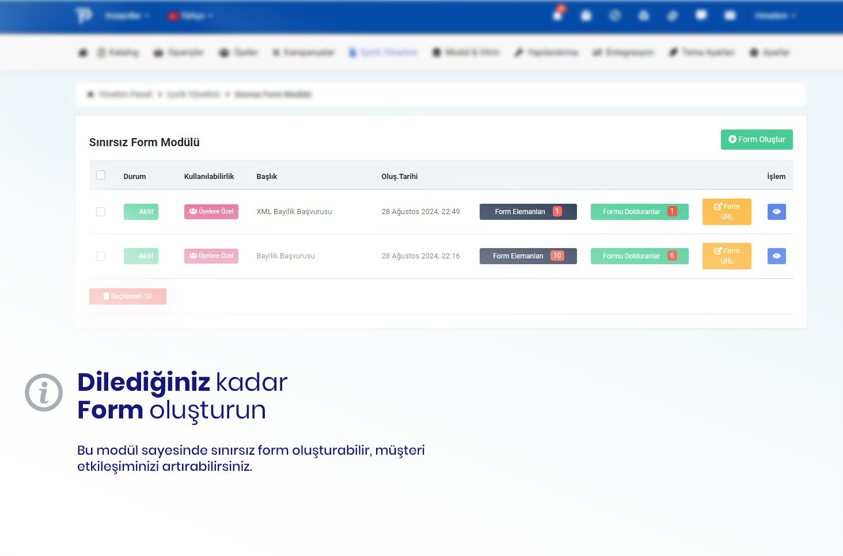843x556 pixels.
Task: Click the site logo in the top-left corner
Action: tap(83, 16)
